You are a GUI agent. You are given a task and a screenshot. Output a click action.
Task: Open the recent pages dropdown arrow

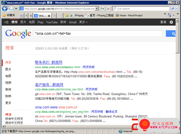tap(16, 9)
